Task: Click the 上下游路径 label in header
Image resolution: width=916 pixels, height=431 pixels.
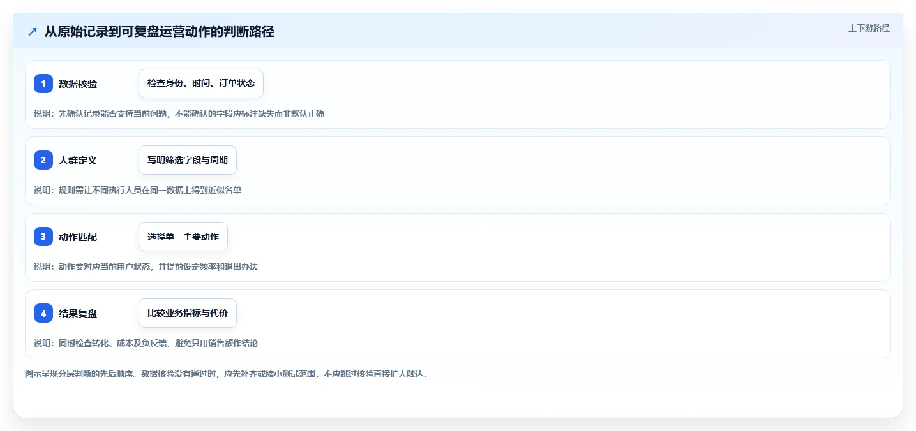Action: click(869, 28)
